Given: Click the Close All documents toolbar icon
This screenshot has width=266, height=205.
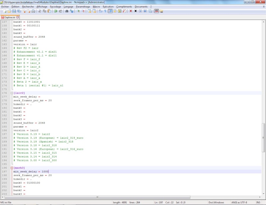Looking at the screenshot, I should click(x=29, y=11).
